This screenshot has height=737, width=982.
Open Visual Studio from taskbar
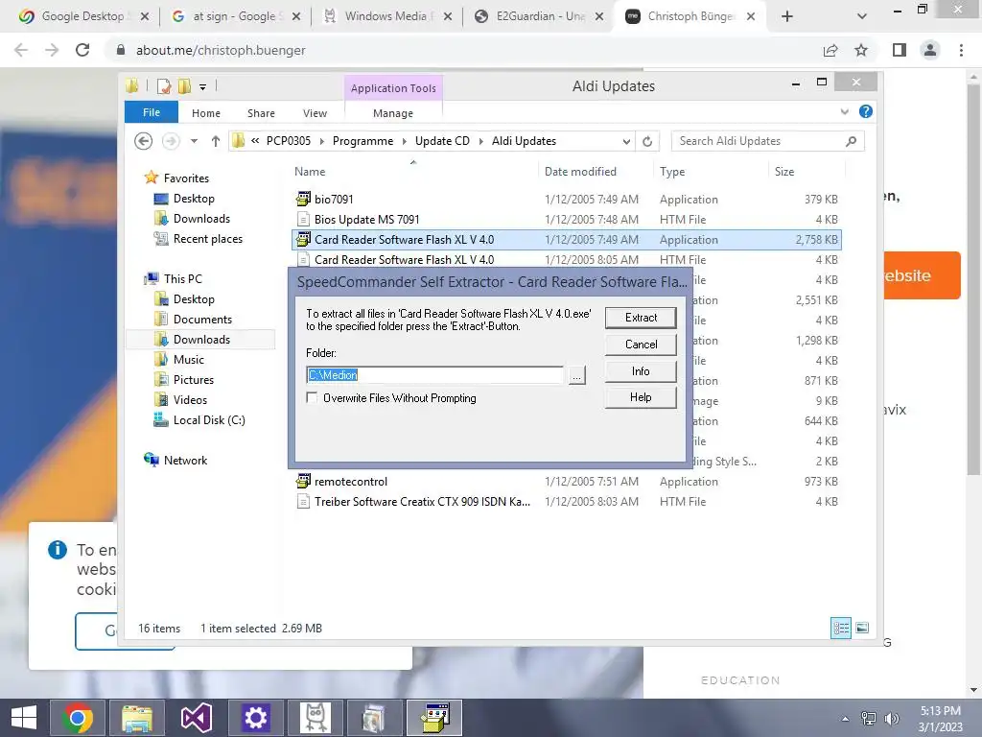pyautogui.click(x=196, y=718)
